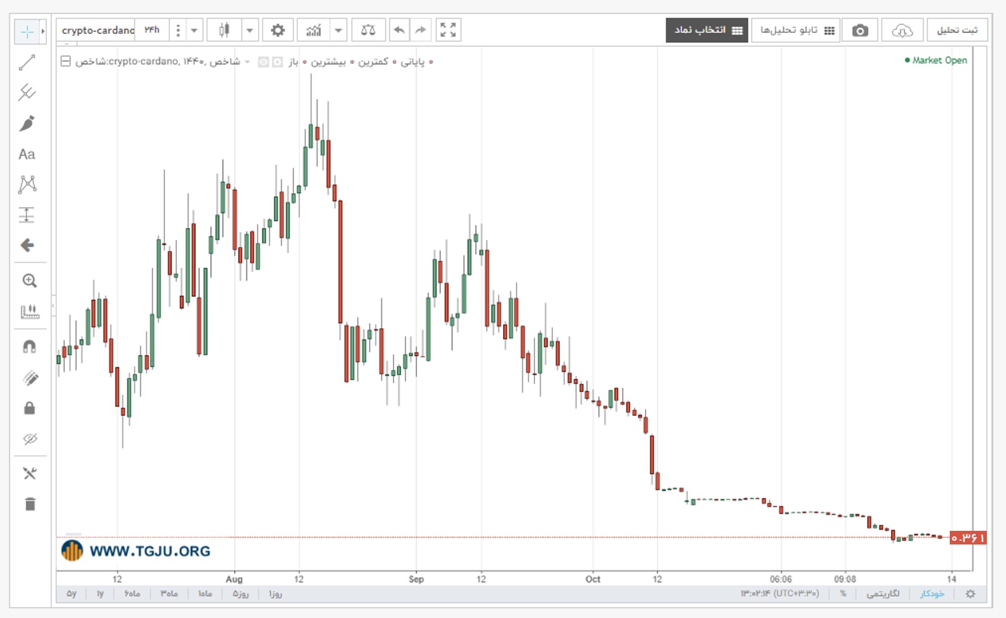
Task: Toggle stay-in-drawing-mode pencil
Action: click(x=30, y=378)
